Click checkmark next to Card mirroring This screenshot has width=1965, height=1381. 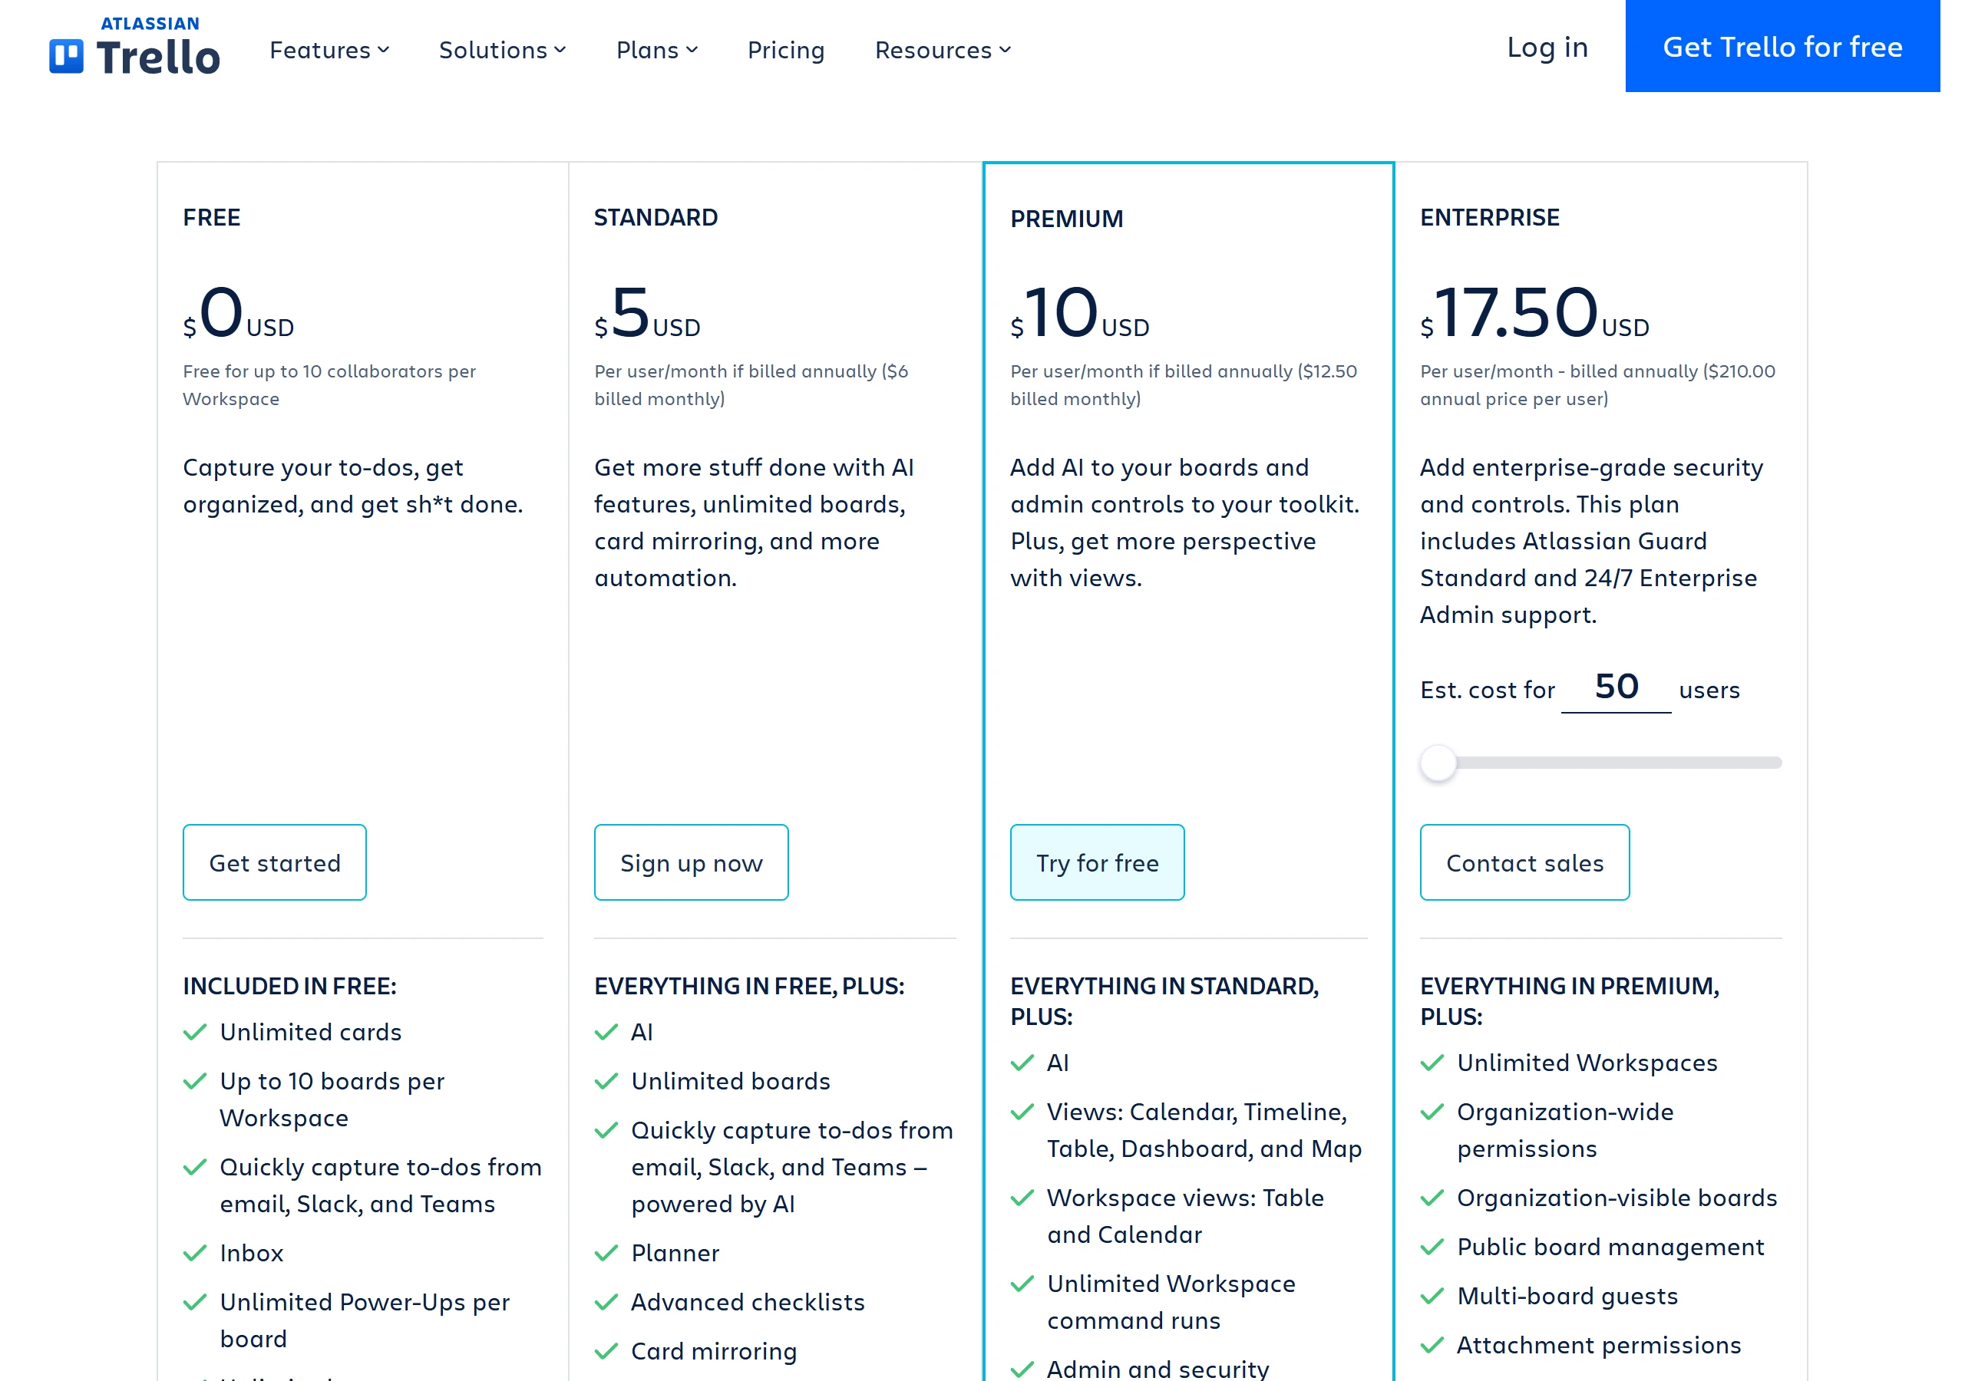point(606,1352)
